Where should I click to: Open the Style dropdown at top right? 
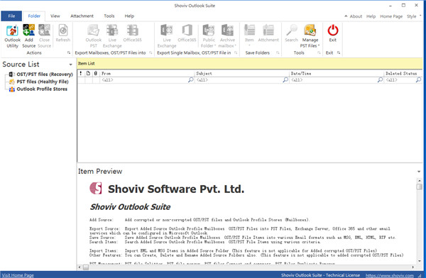pos(414,16)
